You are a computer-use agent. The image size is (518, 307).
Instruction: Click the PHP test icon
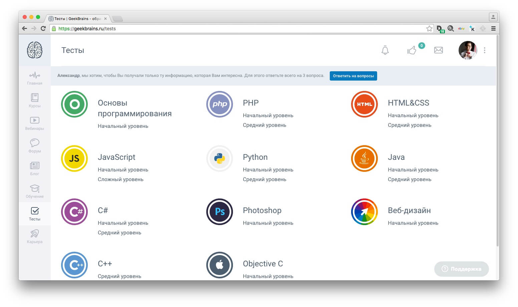(x=220, y=104)
